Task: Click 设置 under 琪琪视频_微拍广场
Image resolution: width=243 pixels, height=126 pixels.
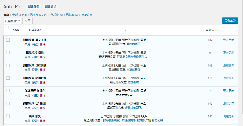Action: click(x=35, y=82)
